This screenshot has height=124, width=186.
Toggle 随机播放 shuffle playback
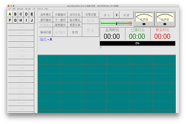click(60, 25)
